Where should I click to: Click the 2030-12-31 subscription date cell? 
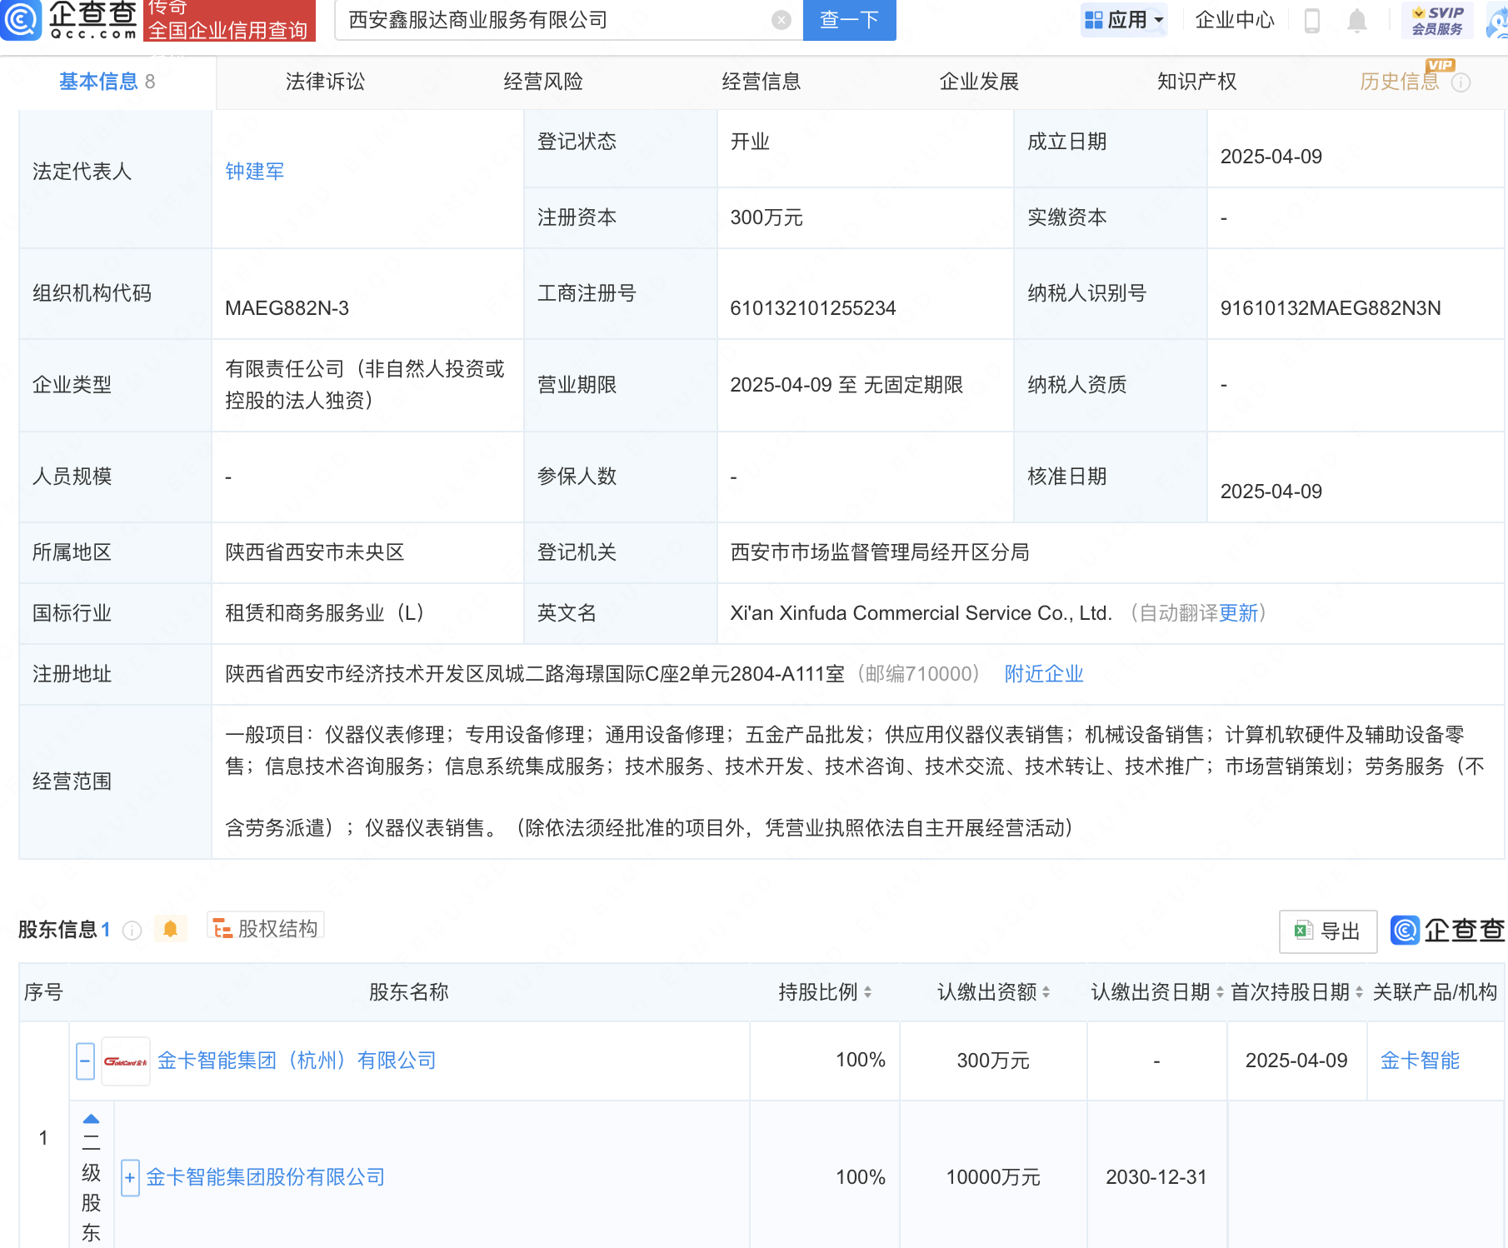(1156, 1177)
